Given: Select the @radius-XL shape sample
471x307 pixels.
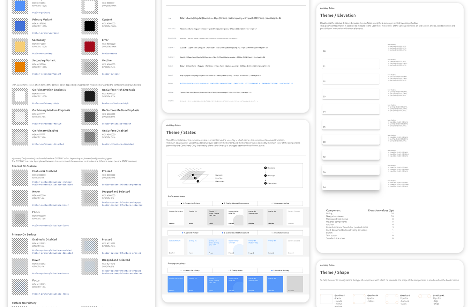Looking at the screenshot, I should (425, 296).
